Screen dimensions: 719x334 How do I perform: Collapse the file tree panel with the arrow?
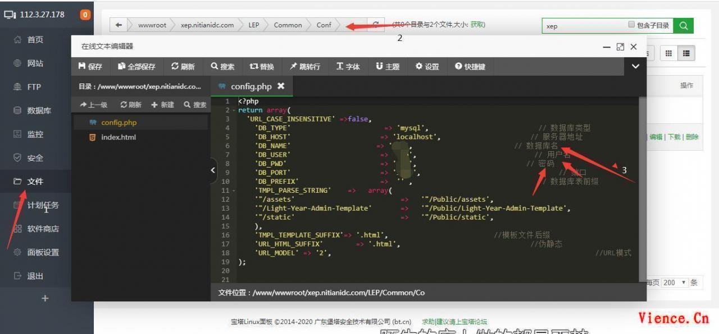(x=213, y=169)
